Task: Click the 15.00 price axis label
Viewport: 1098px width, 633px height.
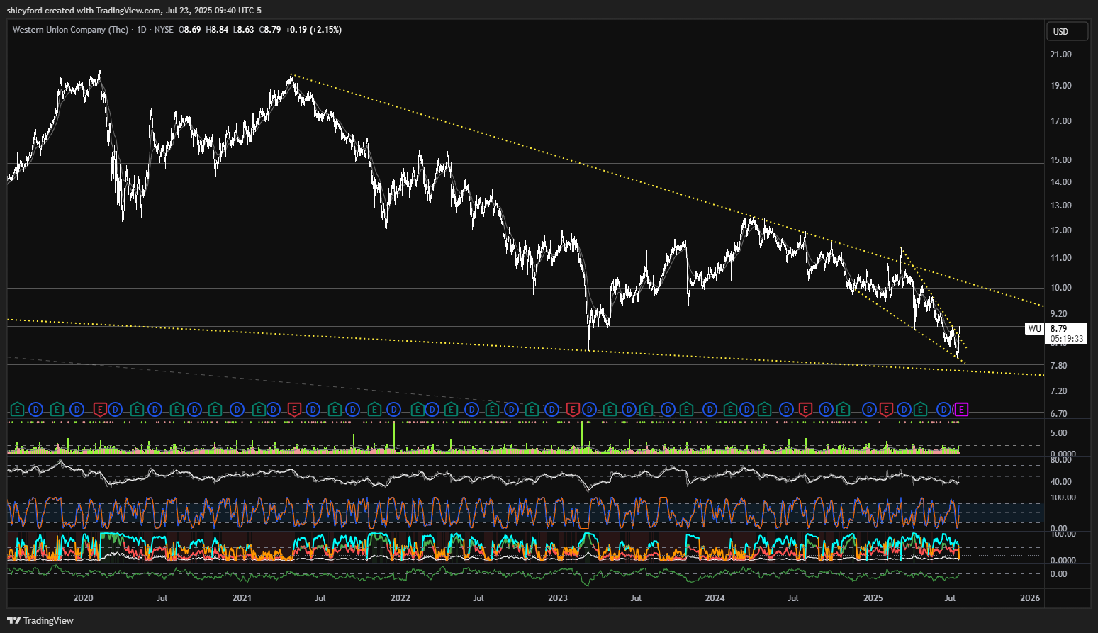Action: [1061, 160]
